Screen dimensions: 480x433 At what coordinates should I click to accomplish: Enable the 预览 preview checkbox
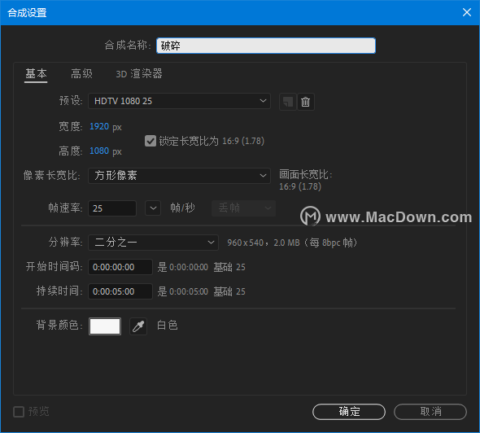tap(19, 412)
